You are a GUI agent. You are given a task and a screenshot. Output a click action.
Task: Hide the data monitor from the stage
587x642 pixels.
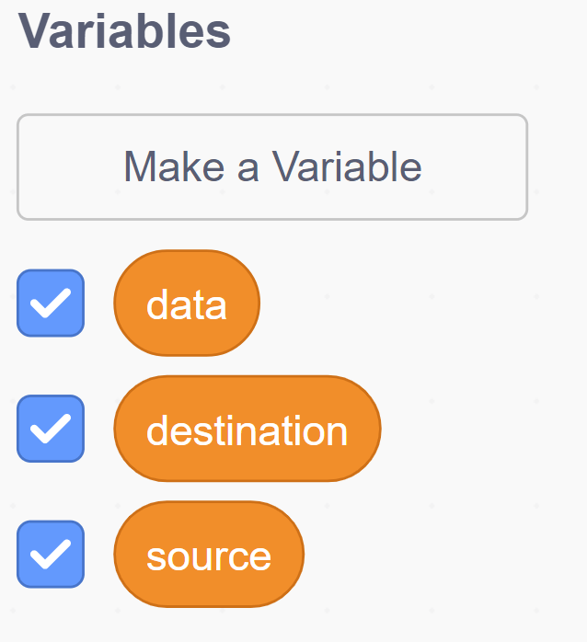coord(51,303)
